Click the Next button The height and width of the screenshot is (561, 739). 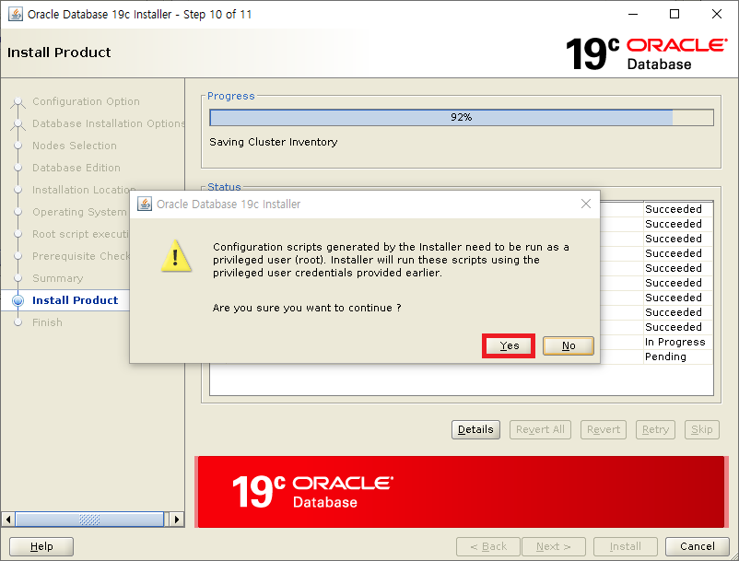point(553,546)
